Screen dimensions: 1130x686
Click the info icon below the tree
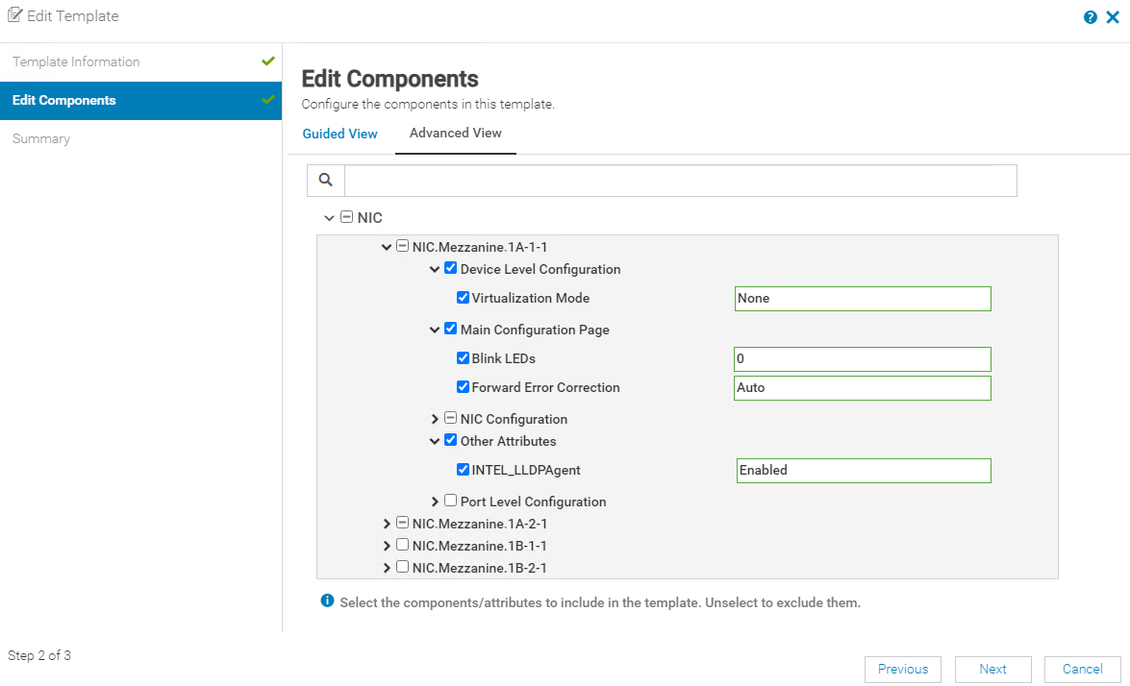(327, 601)
